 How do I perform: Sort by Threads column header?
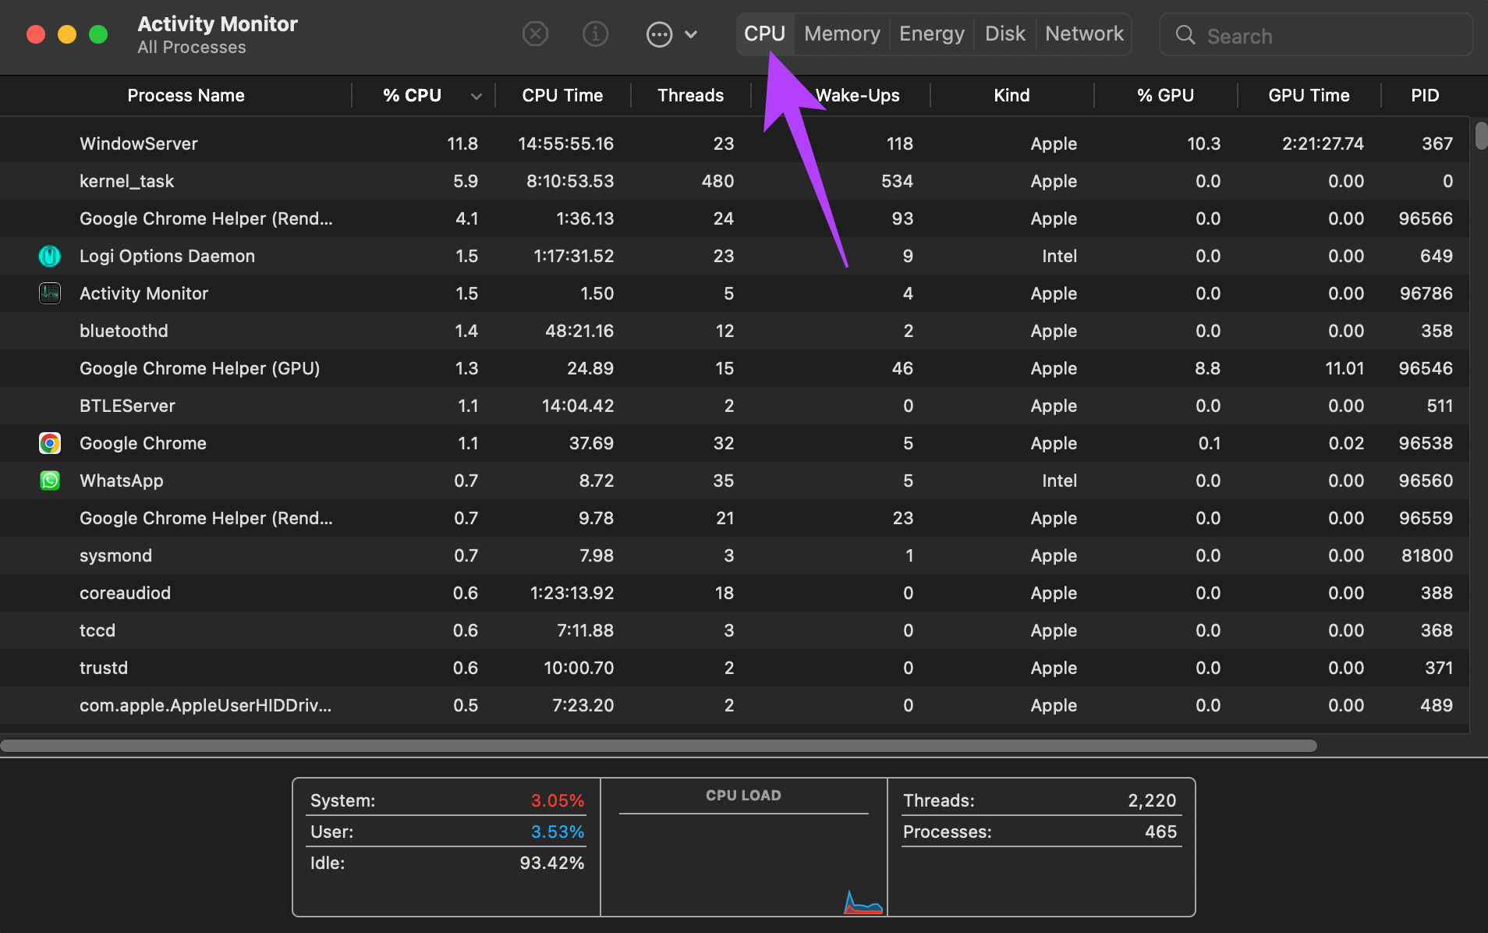(691, 95)
